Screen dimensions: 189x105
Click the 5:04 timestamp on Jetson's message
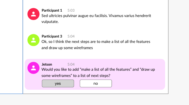point(71,65)
